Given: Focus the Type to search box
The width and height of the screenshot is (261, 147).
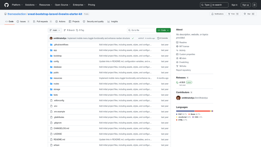Looking at the screenshot, I should point(214,5).
